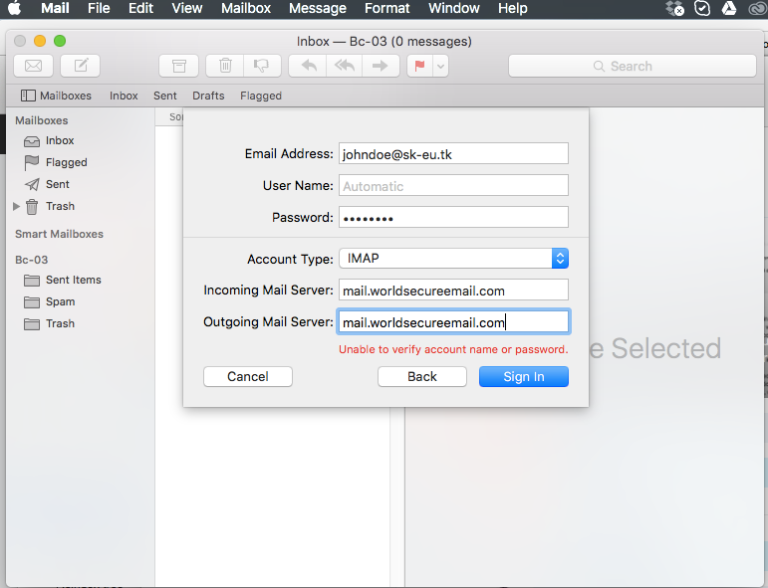Click the Incoming Mail Server field
This screenshot has width=768, height=588.
(453, 291)
